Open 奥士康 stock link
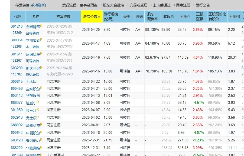The height and width of the screenshot is (156, 244). click(x=31, y=118)
